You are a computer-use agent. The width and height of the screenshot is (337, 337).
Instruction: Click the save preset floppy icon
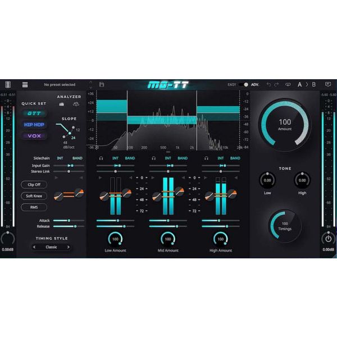coord(102,84)
